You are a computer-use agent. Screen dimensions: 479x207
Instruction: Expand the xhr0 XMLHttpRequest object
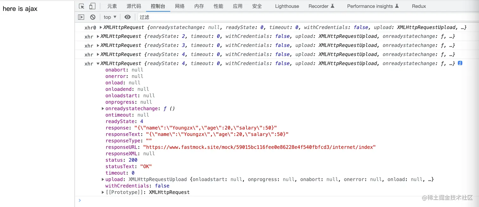(x=101, y=28)
